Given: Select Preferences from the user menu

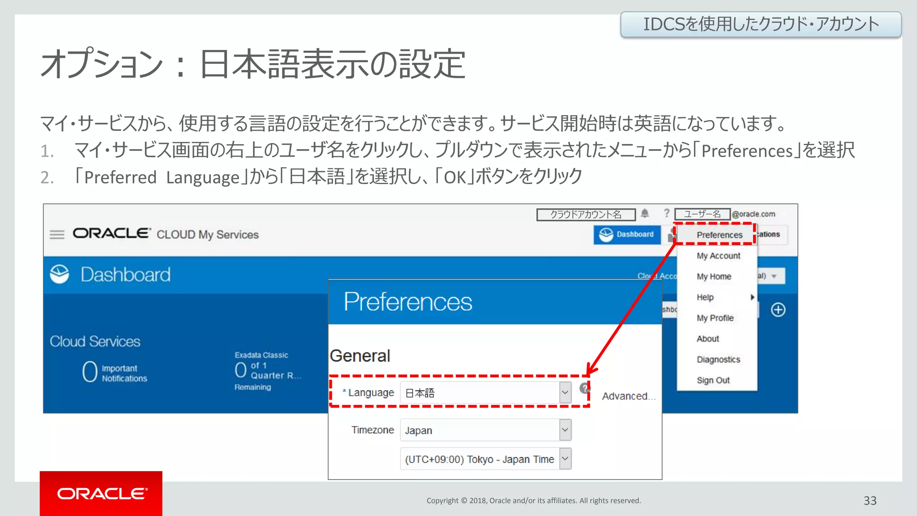Looking at the screenshot, I should [x=719, y=235].
